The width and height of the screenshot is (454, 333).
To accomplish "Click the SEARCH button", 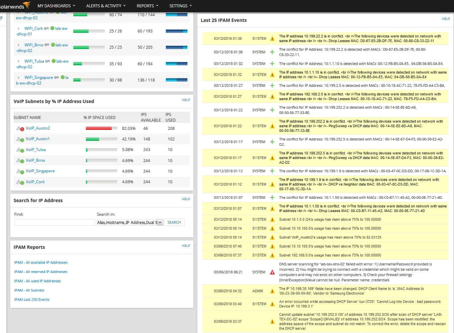I will click(174, 222).
